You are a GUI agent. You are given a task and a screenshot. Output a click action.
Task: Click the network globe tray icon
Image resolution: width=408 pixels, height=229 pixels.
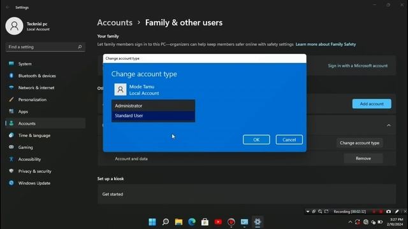(366, 222)
